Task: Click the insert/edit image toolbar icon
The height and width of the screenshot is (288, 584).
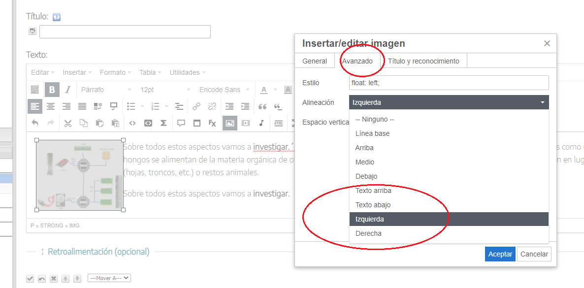Action: (x=229, y=123)
